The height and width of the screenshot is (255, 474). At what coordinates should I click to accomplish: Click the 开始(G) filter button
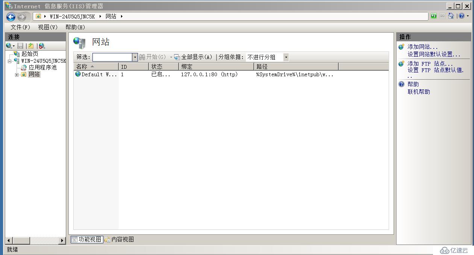(153, 57)
